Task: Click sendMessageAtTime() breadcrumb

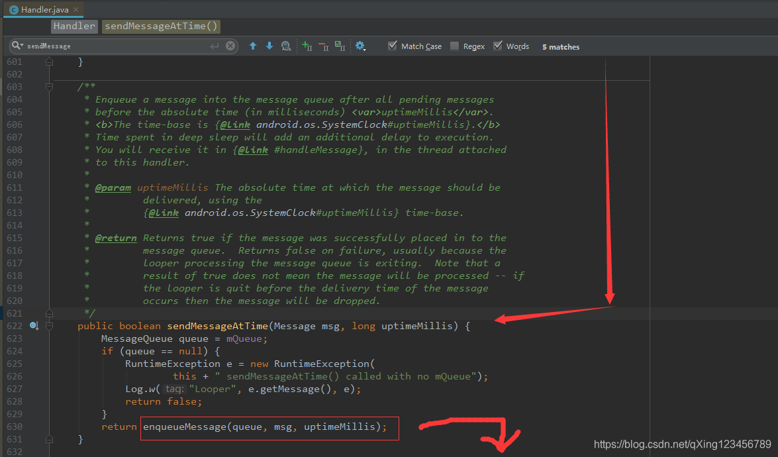Action: tap(162, 26)
